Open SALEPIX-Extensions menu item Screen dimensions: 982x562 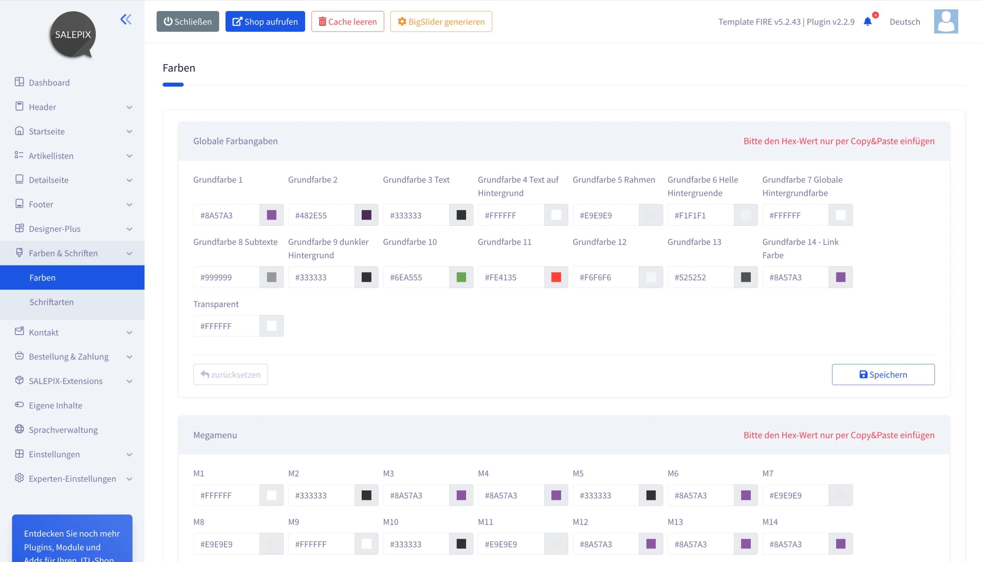pyautogui.click(x=72, y=381)
